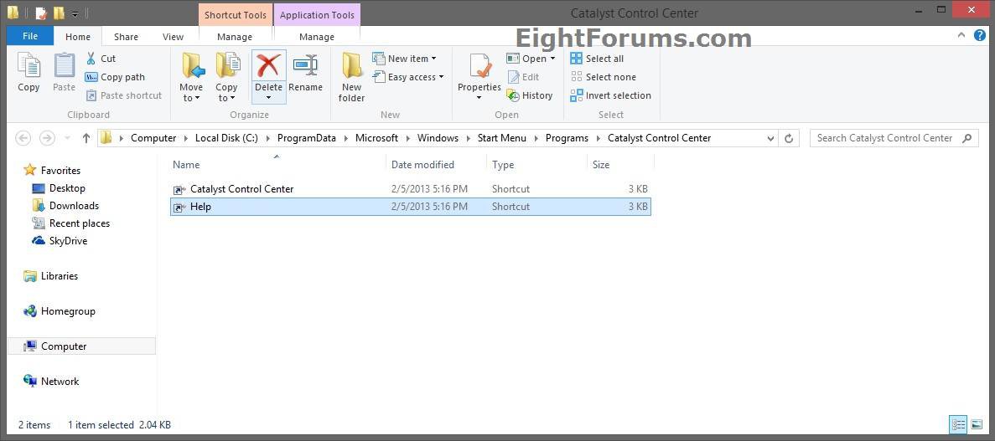This screenshot has height=441, width=995.
Task: Open Manage tab under Shortcut Tools
Action: click(x=235, y=37)
